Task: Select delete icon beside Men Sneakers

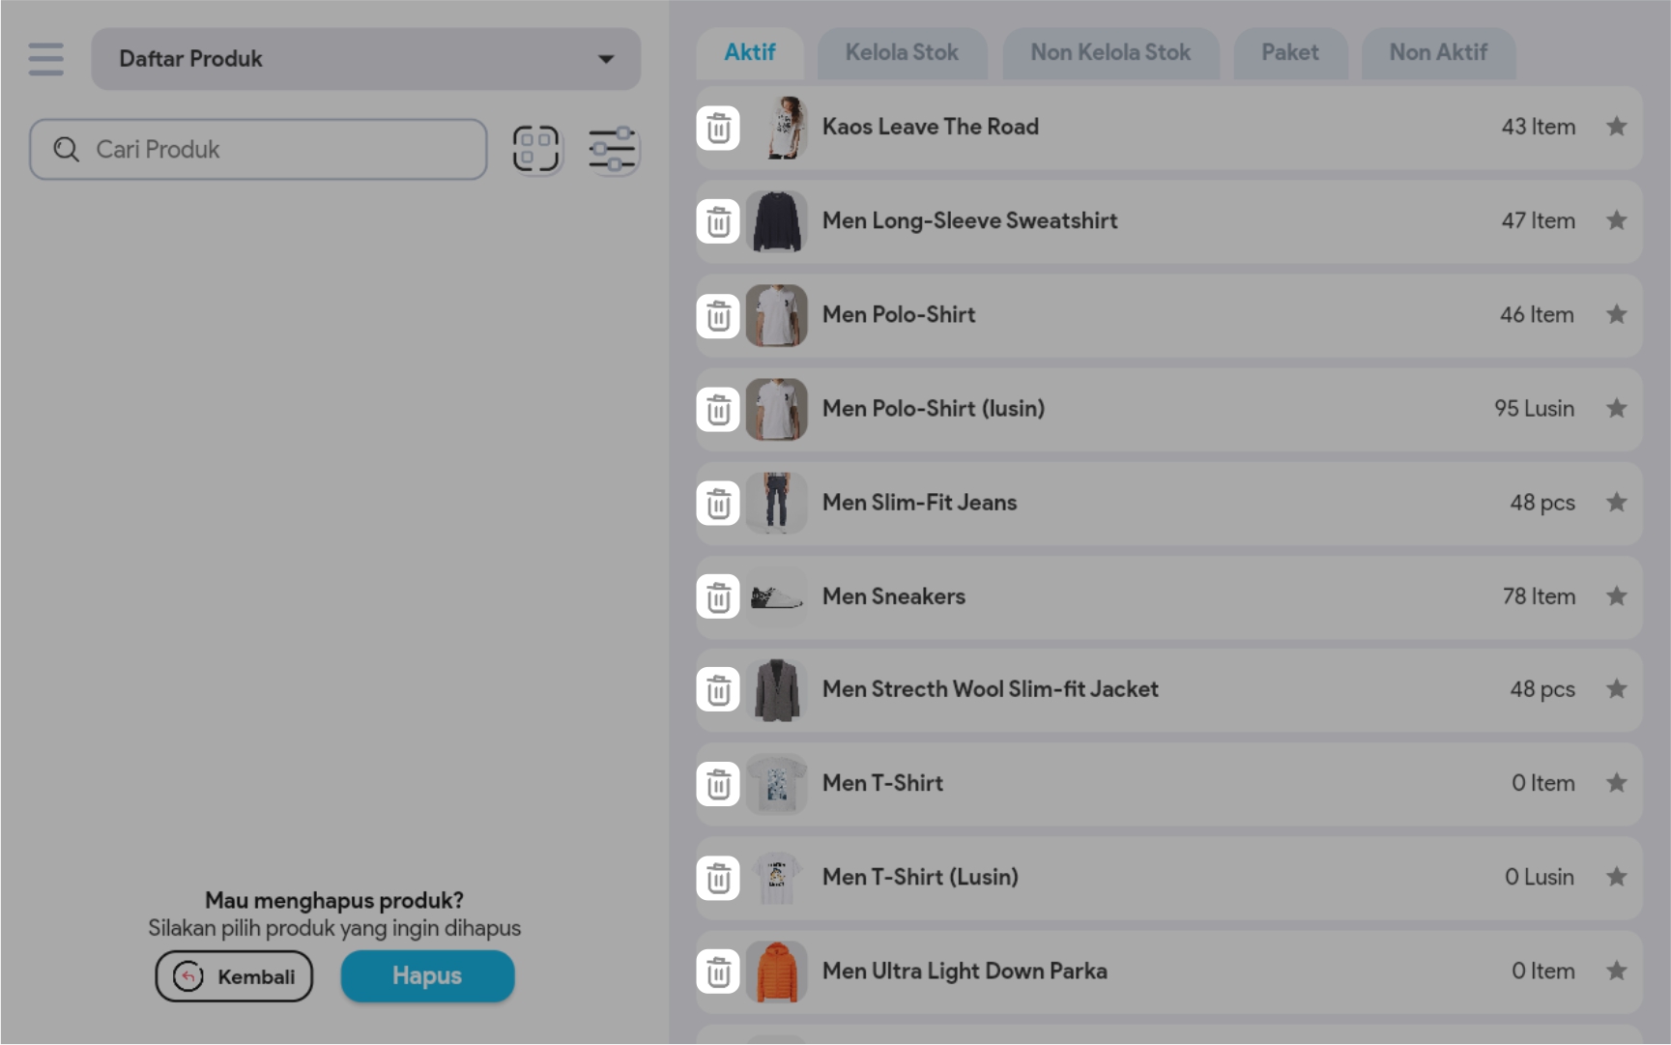Action: pos(718,597)
